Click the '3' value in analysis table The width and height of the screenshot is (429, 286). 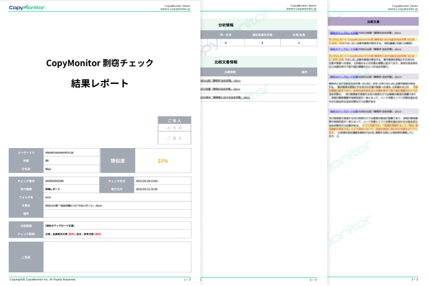(x=262, y=43)
